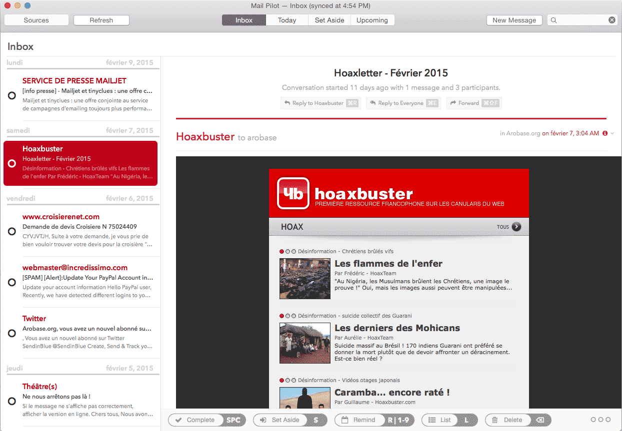Toggle the completion circle on Hoaxbuster email
The height and width of the screenshot is (431, 622).
click(12, 163)
